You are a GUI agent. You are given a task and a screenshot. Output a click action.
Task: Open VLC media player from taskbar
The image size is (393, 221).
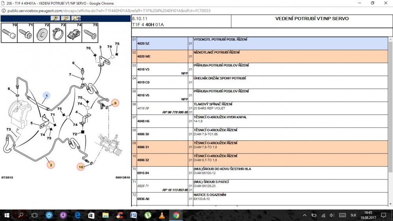pos(162,215)
